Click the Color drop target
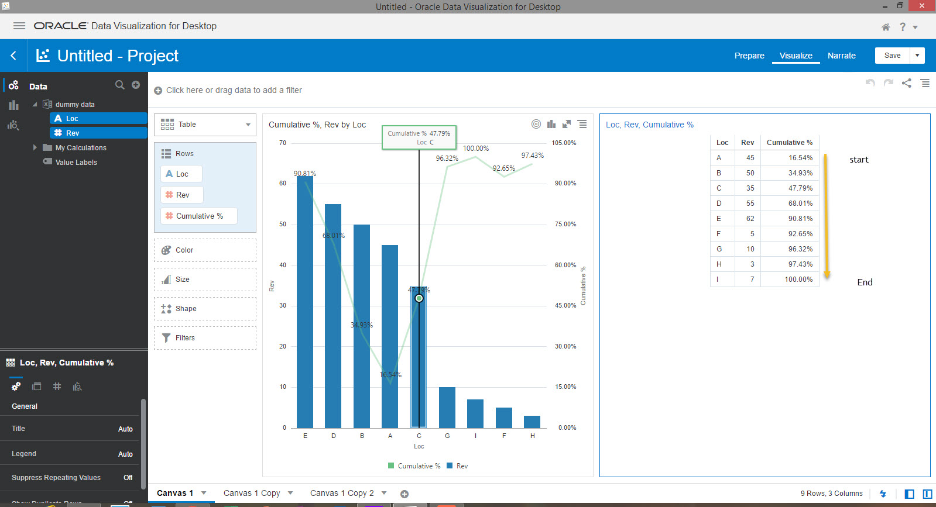Image resolution: width=936 pixels, height=507 pixels. 205,250
